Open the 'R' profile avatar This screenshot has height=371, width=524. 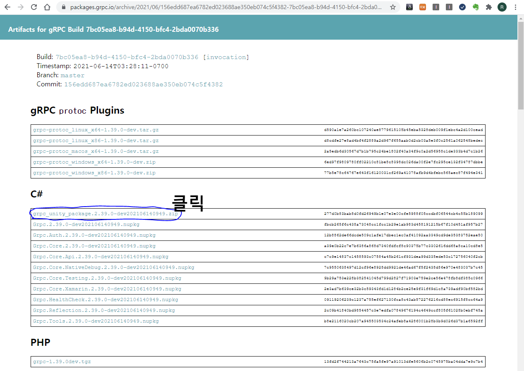[502, 7]
